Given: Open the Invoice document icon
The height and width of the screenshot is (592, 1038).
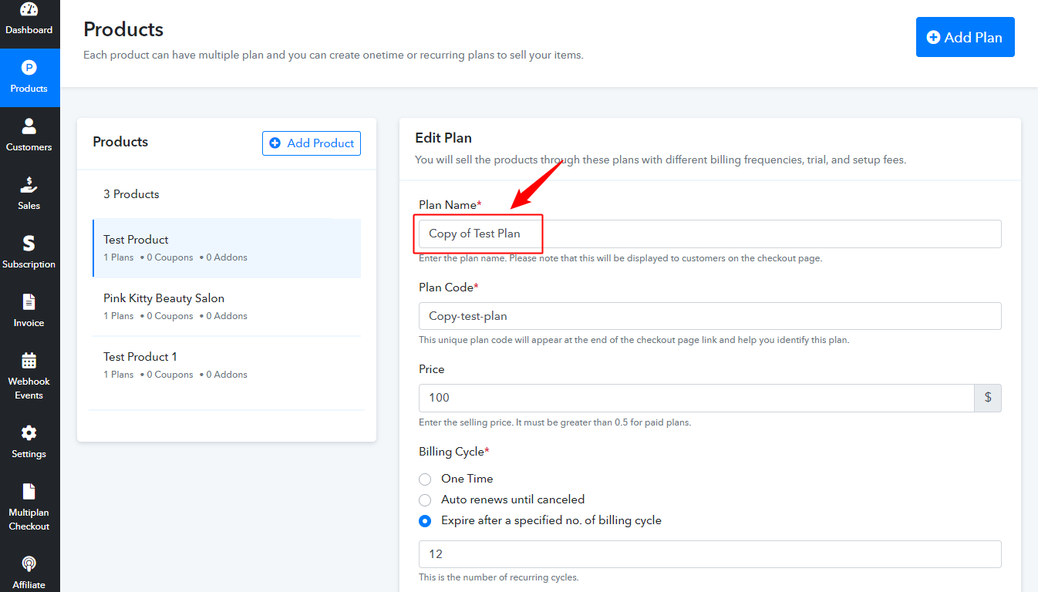Looking at the screenshot, I should (29, 301).
